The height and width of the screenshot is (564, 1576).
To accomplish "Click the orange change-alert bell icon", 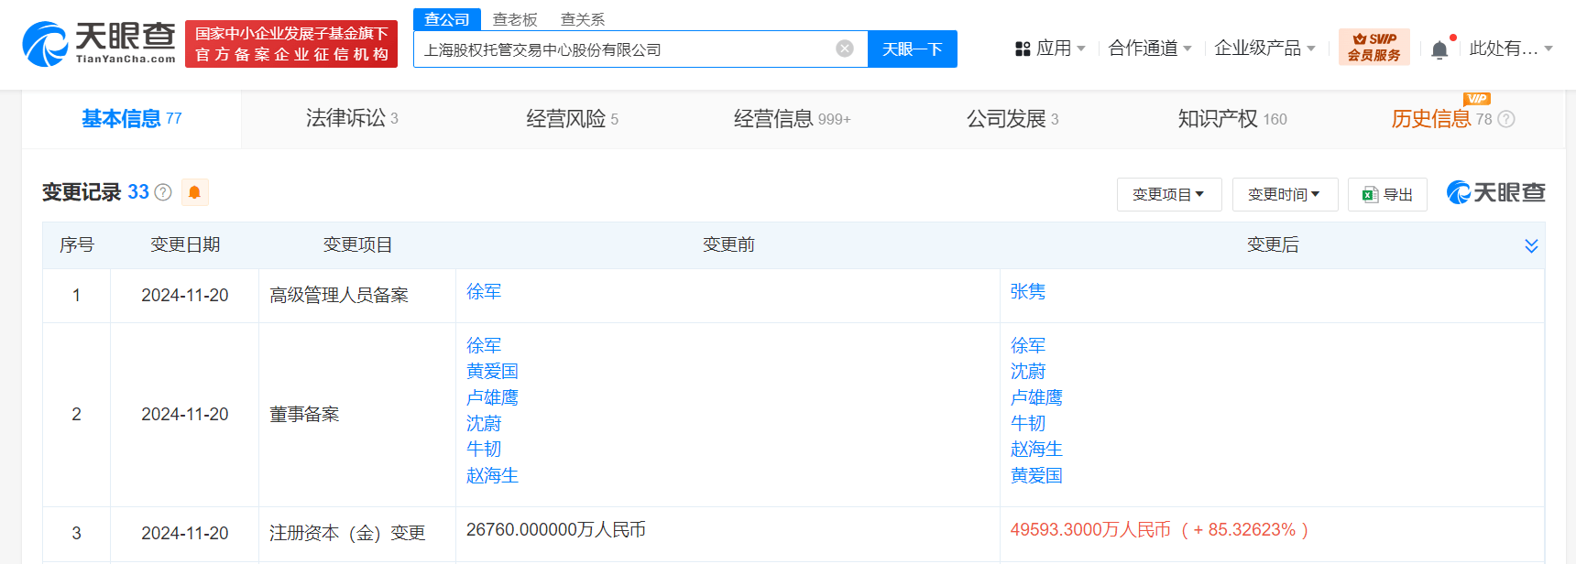I will click(x=194, y=192).
